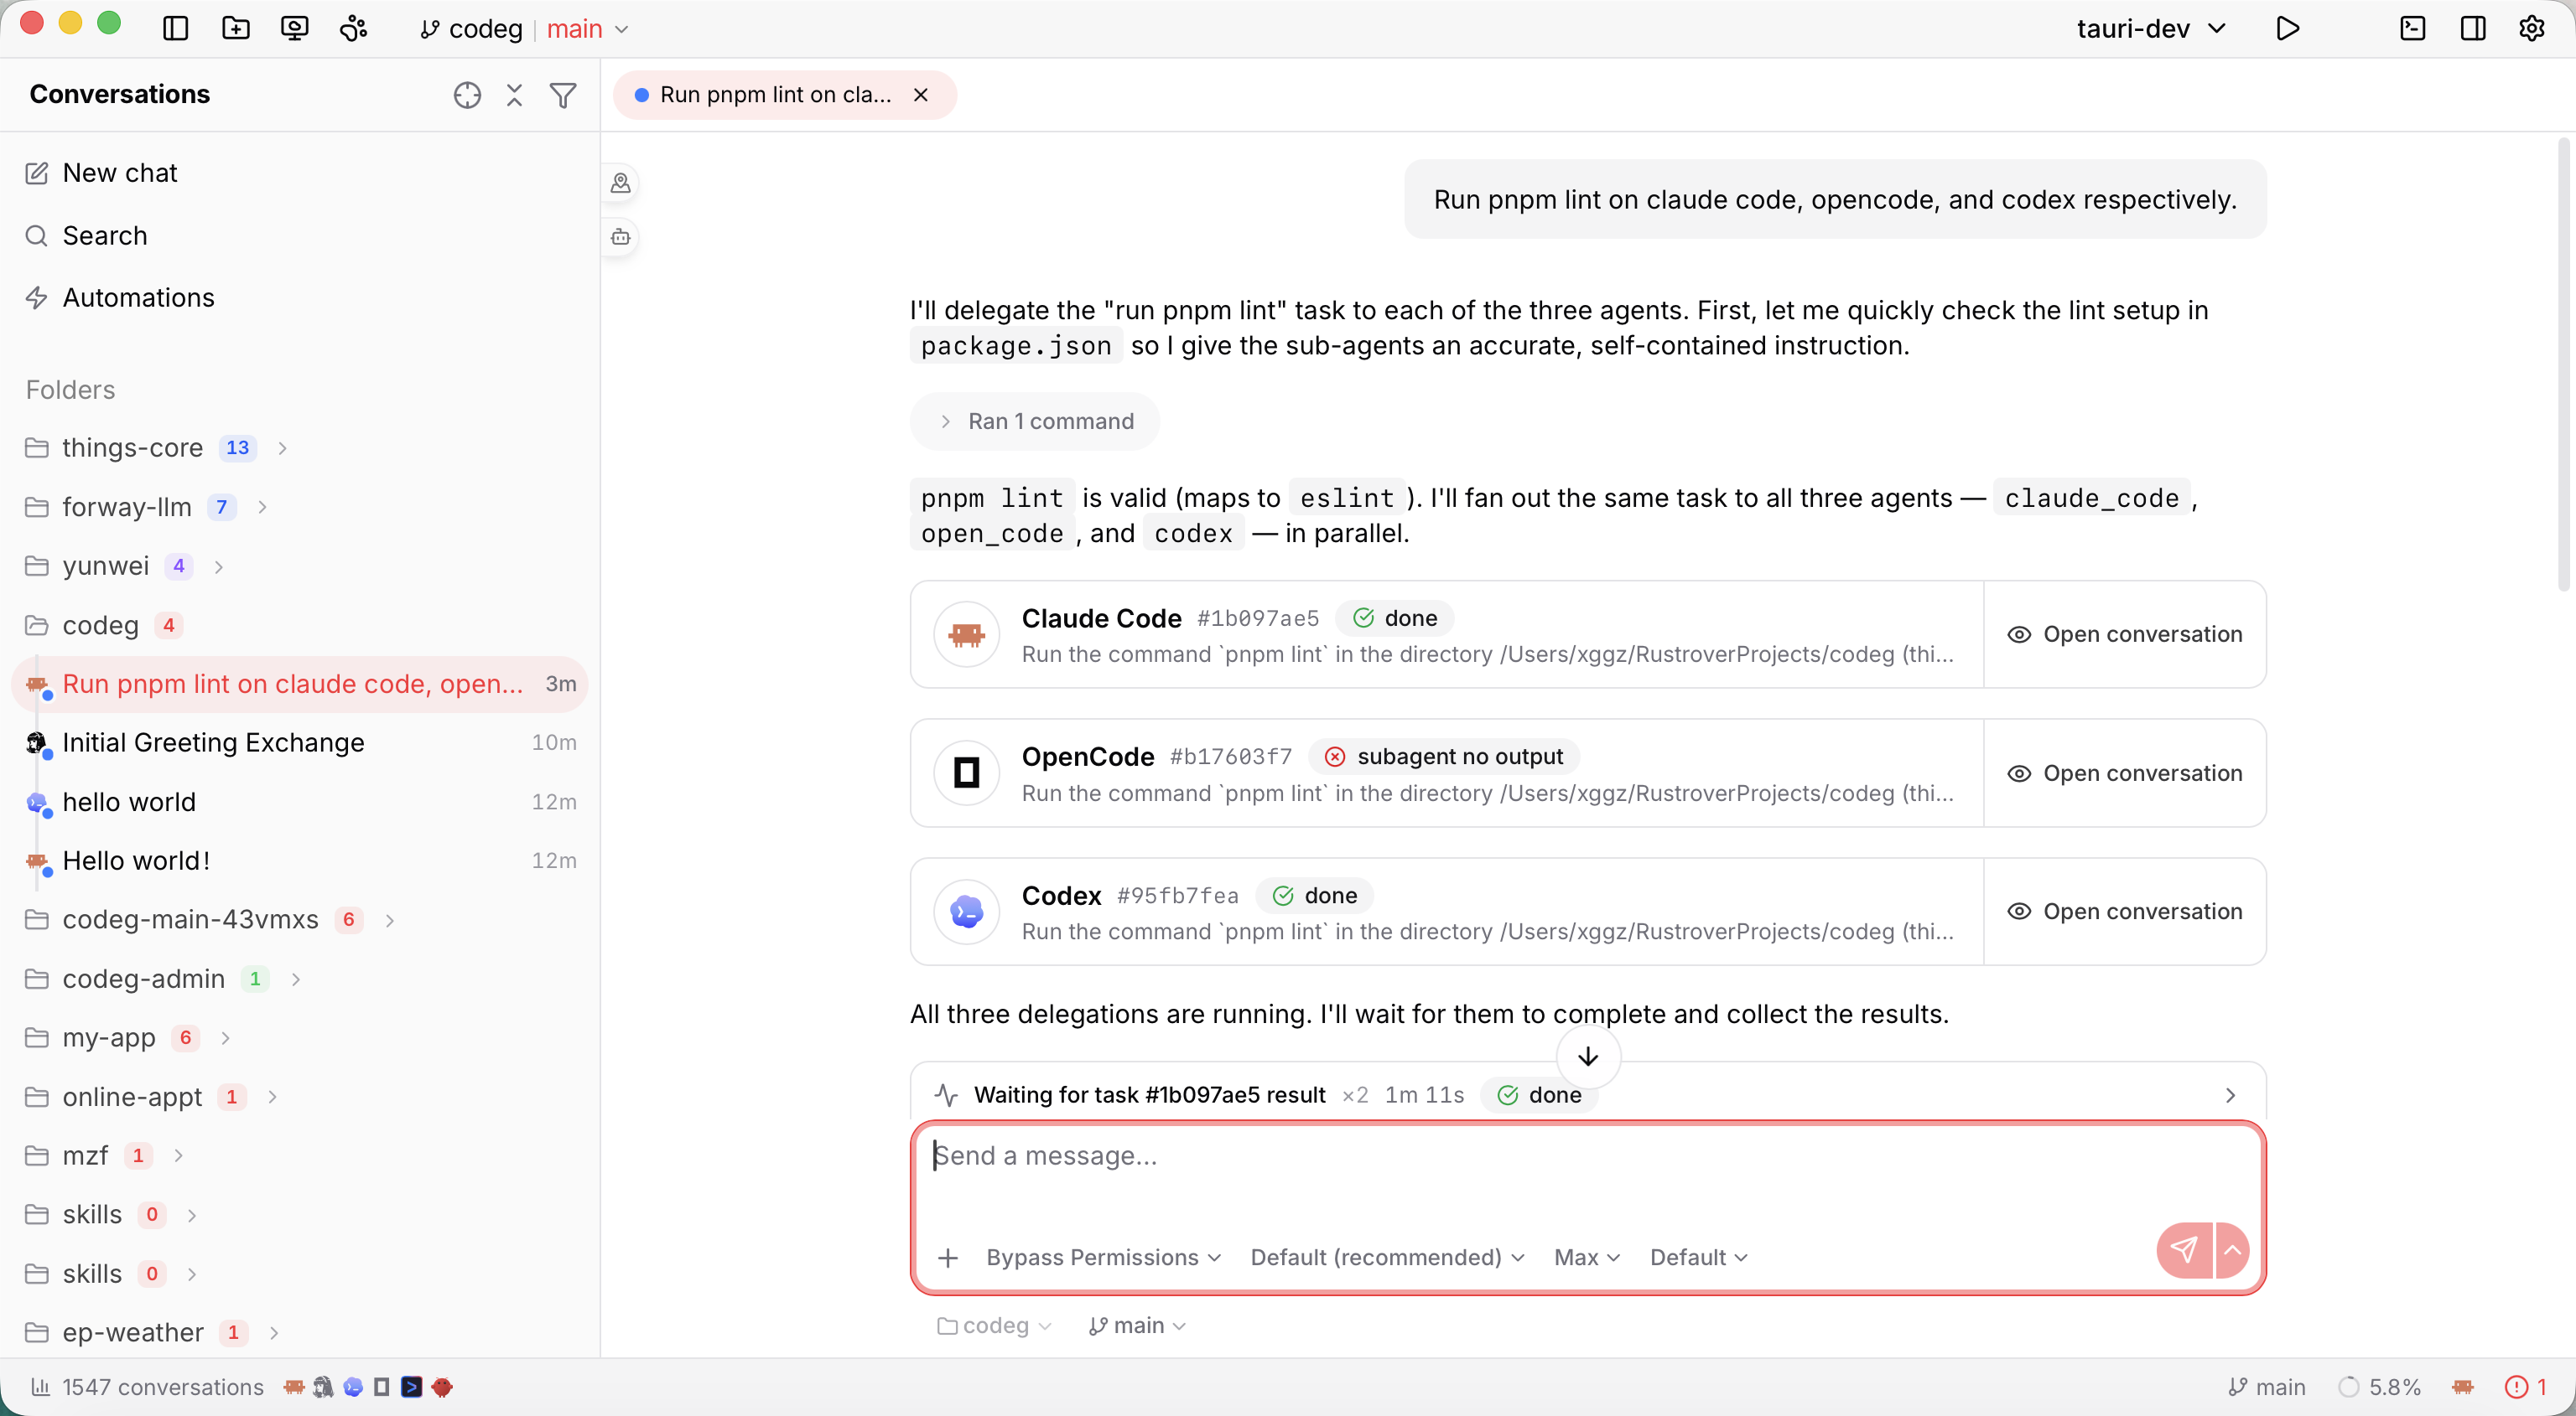This screenshot has height=1416, width=2576.
Task: Open the remote monitor cloud icon
Action: 294,29
